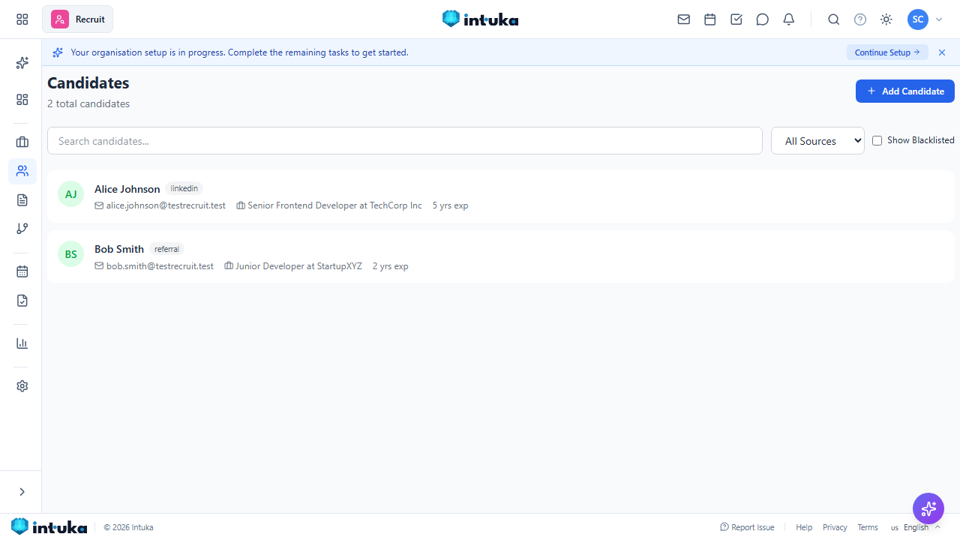This screenshot has width=960, height=540.
Task: Toggle the Show Blacklisted checkbox
Action: [877, 141]
